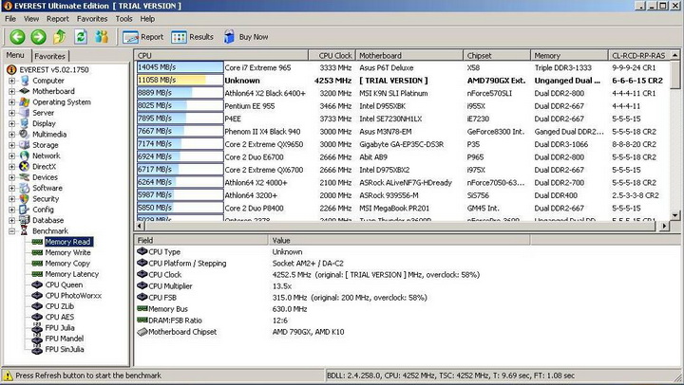Image resolution: width=684 pixels, height=385 pixels.
Task: Open the View menu
Action: (31, 19)
